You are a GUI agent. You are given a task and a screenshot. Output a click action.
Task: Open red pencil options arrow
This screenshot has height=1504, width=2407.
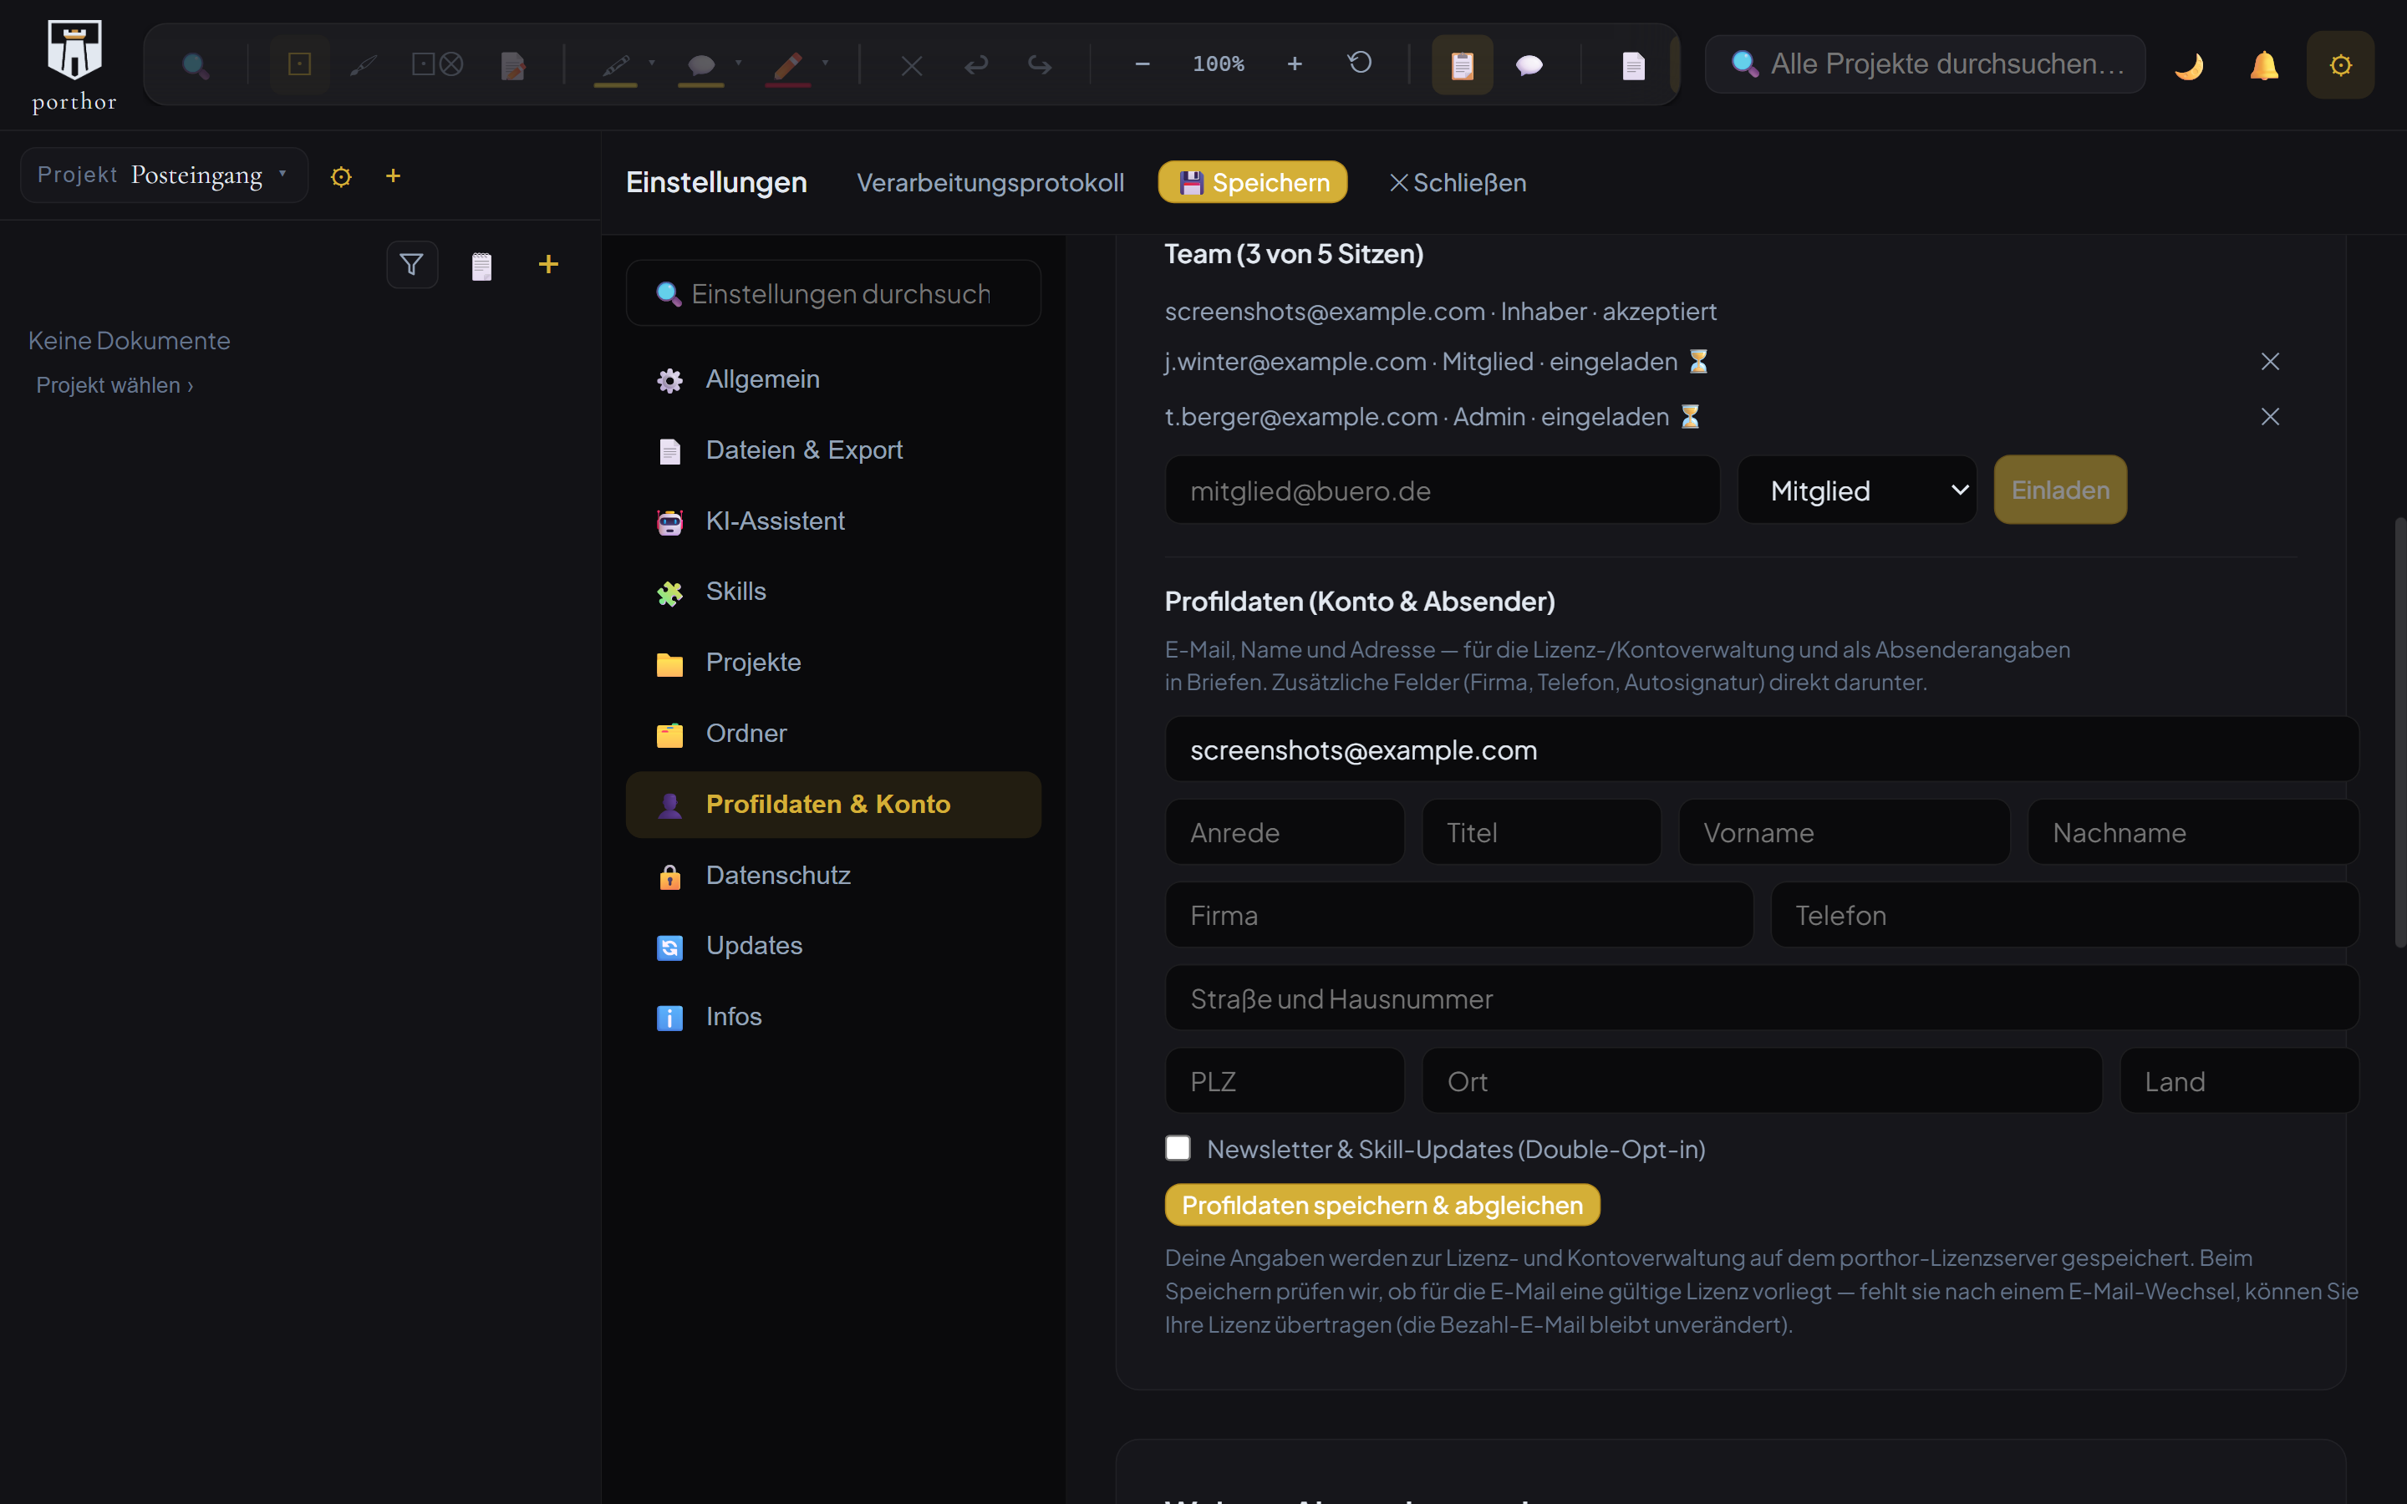click(x=826, y=63)
